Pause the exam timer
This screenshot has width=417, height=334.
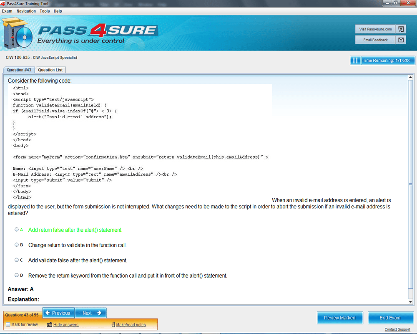(355, 61)
